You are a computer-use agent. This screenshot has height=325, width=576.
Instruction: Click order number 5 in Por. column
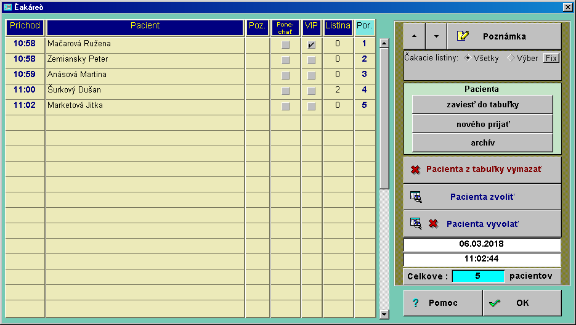click(x=365, y=105)
